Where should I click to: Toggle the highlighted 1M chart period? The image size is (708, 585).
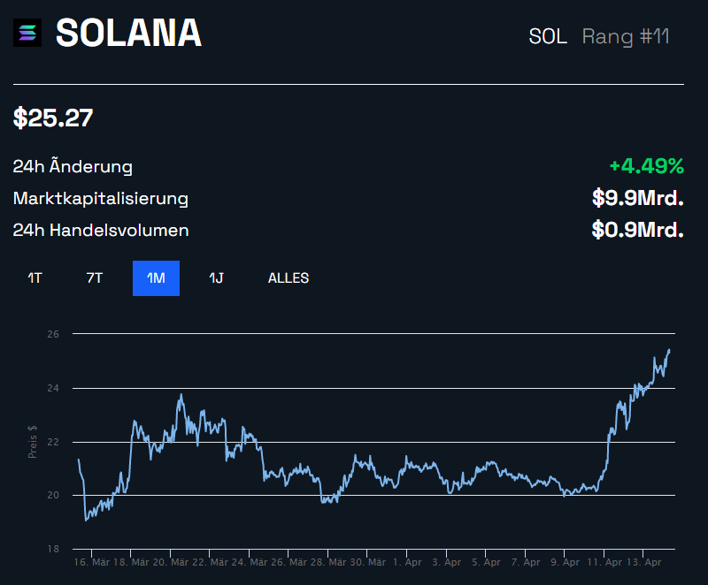pos(156,277)
